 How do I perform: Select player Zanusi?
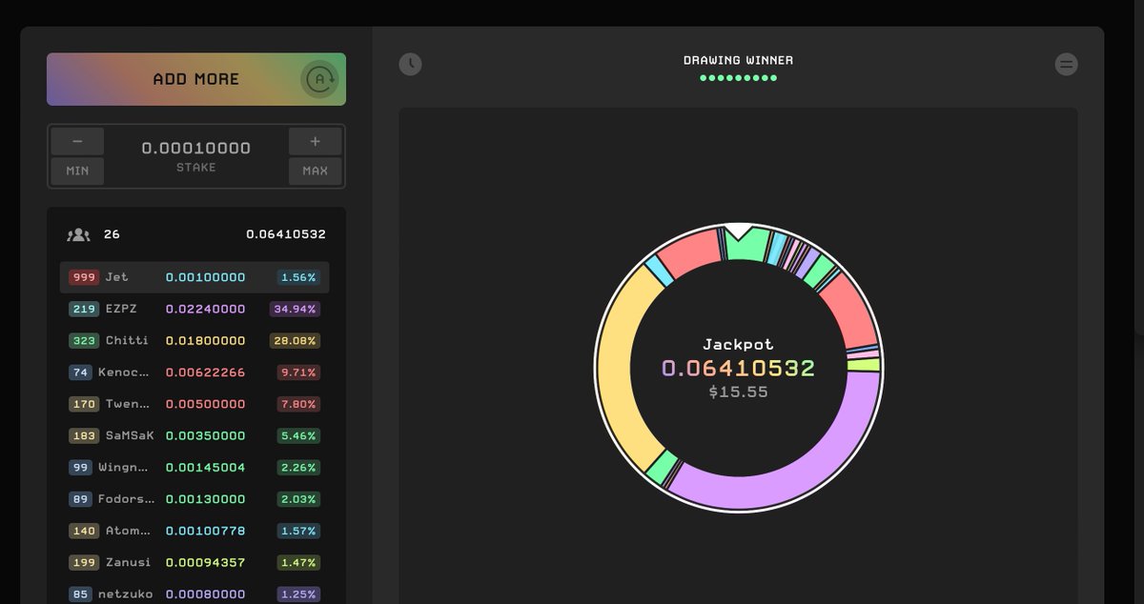click(194, 562)
